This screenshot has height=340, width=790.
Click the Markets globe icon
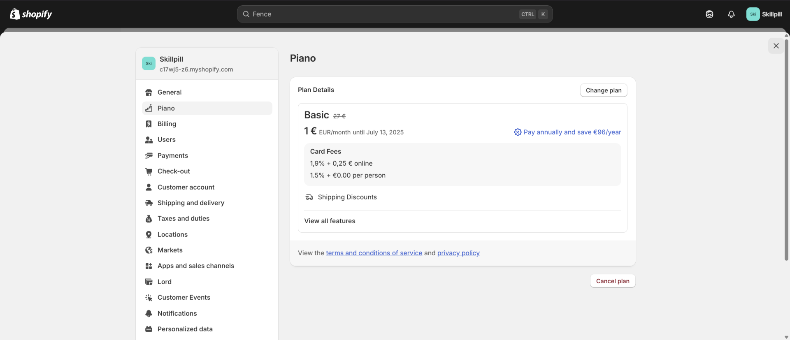tap(149, 250)
